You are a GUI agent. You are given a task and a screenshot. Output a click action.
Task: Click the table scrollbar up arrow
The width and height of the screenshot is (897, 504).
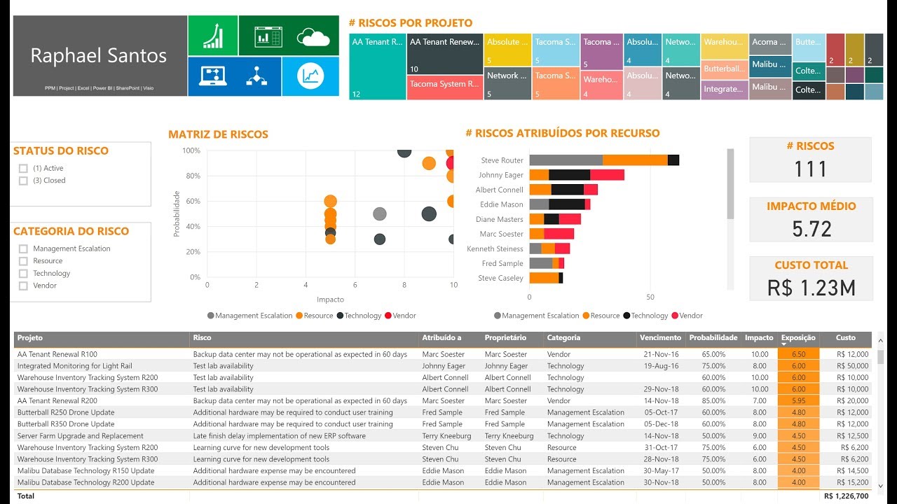point(881,338)
